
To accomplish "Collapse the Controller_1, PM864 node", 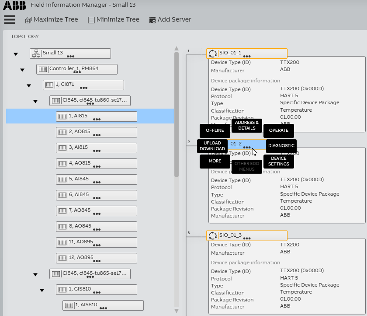I will (x=22, y=70).
